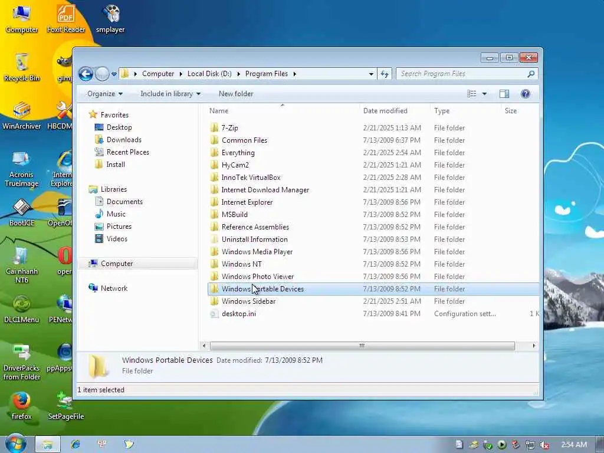Select Install folder in Favorites
The height and width of the screenshot is (453, 604).
[x=115, y=165]
